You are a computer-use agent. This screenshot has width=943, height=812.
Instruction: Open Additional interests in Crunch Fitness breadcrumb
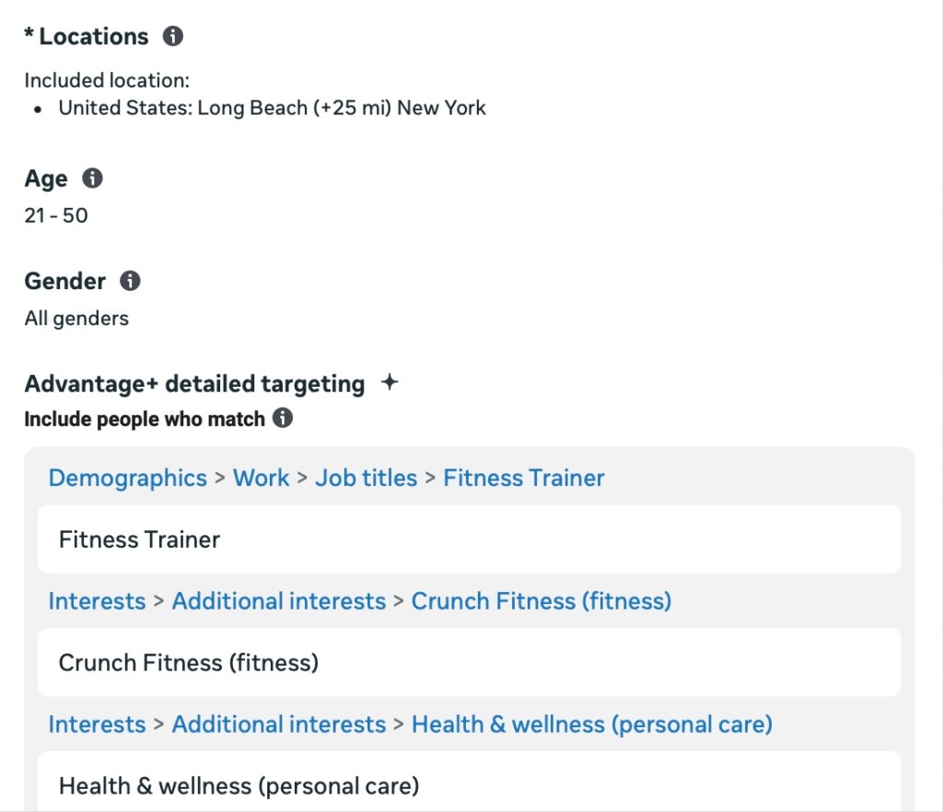[x=279, y=601]
